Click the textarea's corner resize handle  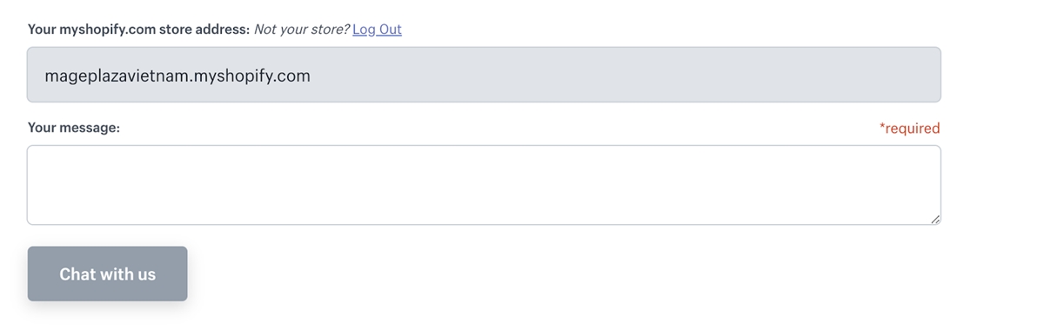tap(934, 219)
